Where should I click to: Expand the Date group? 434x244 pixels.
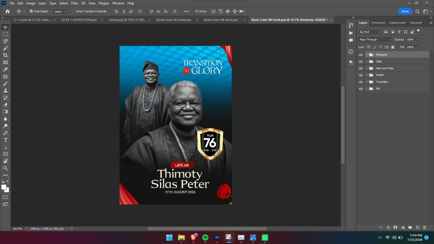[367, 61]
